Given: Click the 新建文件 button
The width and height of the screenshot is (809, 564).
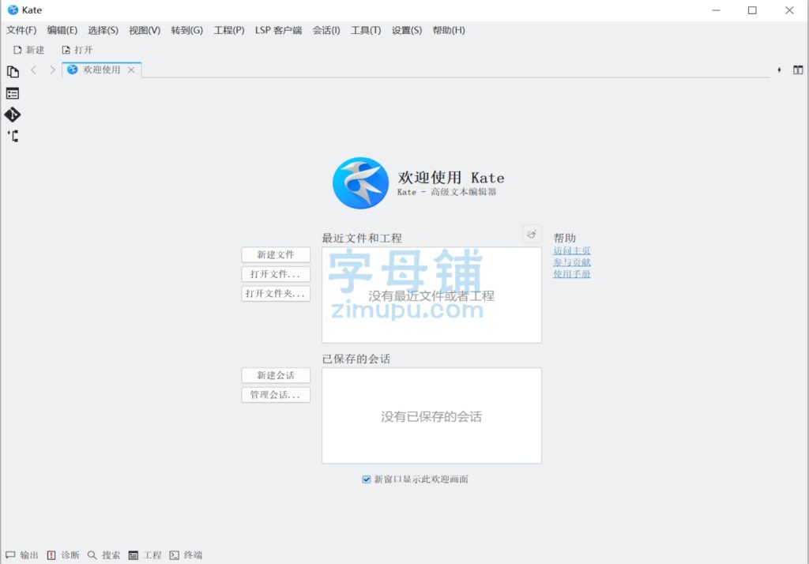Looking at the screenshot, I should pos(276,254).
